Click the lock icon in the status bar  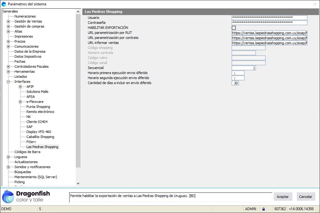pos(263,209)
